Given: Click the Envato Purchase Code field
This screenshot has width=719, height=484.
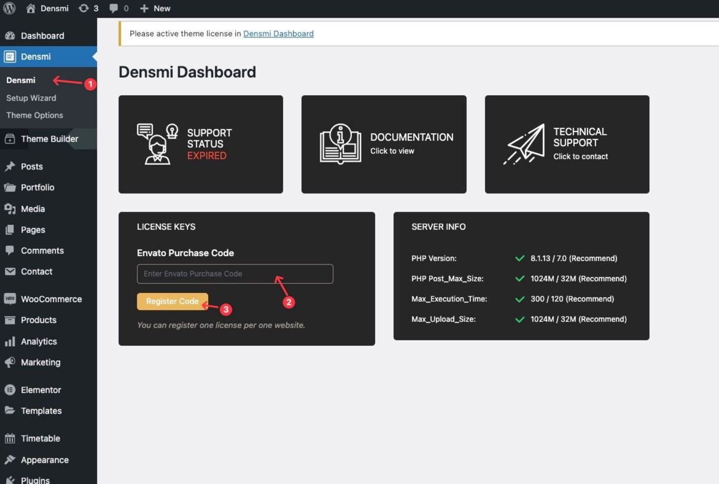Looking at the screenshot, I should pyautogui.click(x=235, y=274).
